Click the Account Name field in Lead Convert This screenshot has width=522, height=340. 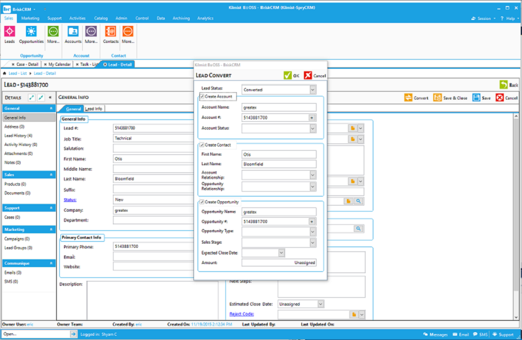[279, 107]
